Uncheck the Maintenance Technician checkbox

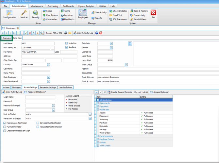coord(5,123)
